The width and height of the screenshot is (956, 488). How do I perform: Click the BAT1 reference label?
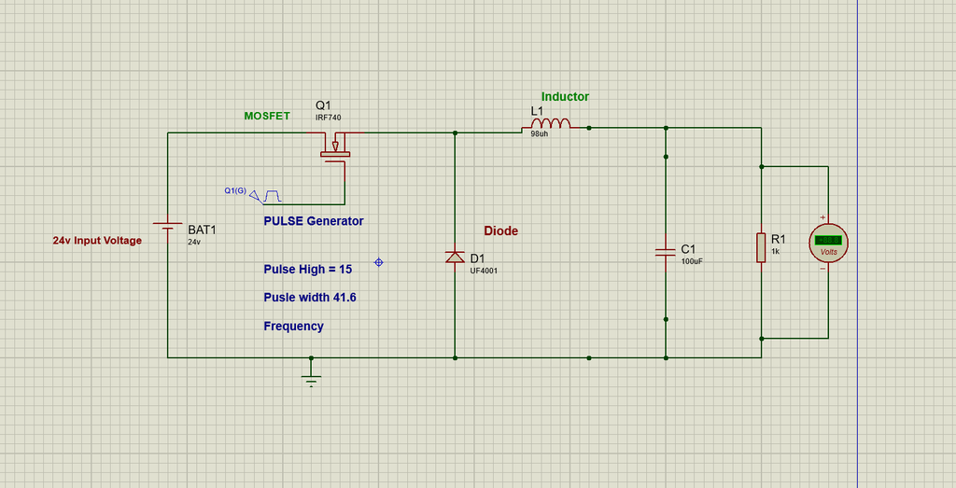coord(202,230)
